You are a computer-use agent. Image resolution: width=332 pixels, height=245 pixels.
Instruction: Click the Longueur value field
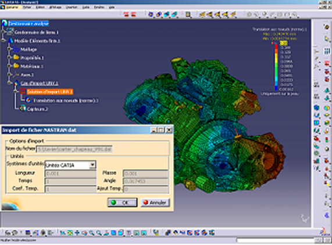pos(70,174)
